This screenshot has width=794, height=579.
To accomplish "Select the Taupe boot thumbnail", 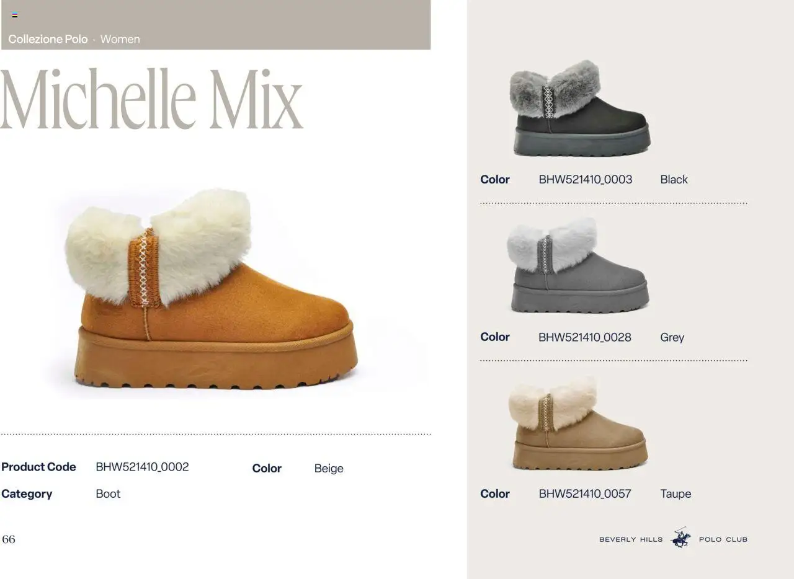I will coord(578,423).
